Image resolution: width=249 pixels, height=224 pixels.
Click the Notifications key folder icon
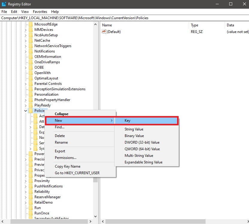coord(31,51)
